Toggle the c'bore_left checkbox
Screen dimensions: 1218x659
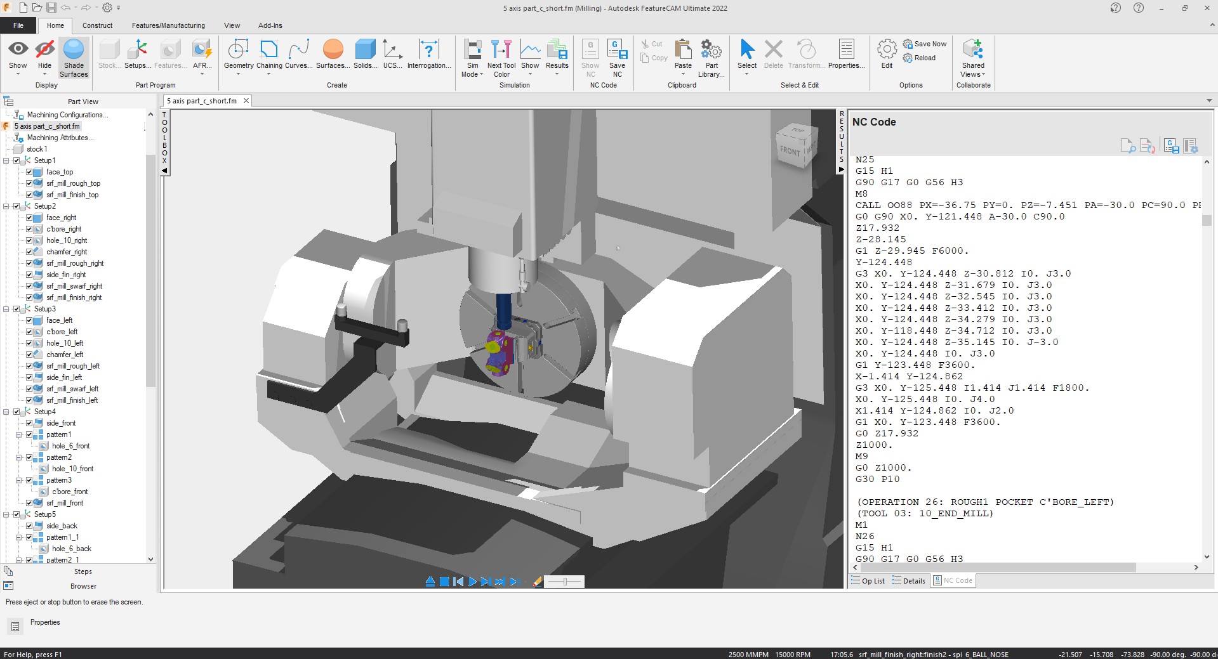(29, 332)
